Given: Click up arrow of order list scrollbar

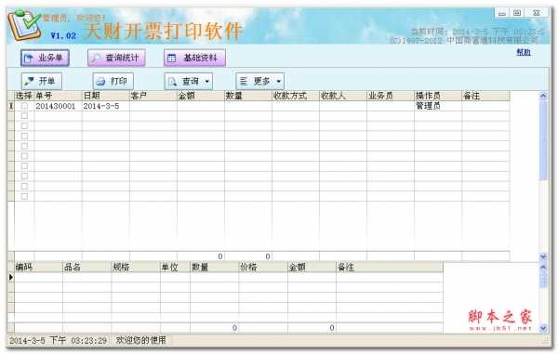Looking at the screenshot, I should tap(543, 96).
